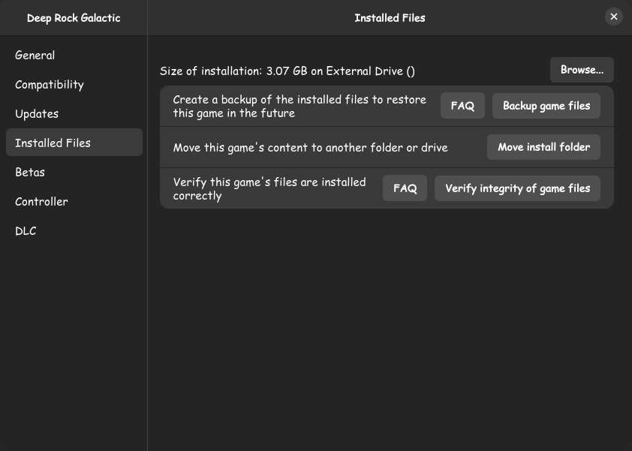Close the properties window
Image resolution: width=632 pixels, height=451 pixels.
tap(614, 16)
